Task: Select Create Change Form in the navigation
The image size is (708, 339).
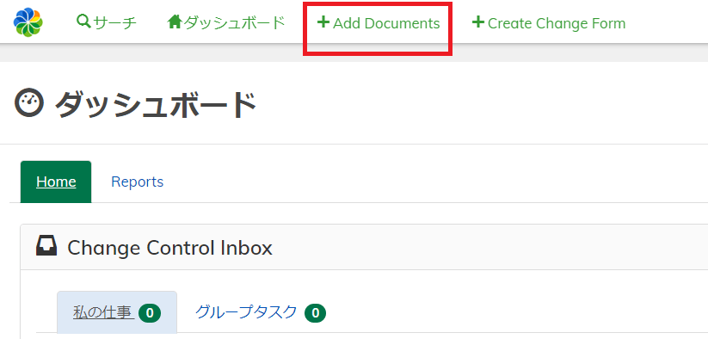Action: coord(549,23)
